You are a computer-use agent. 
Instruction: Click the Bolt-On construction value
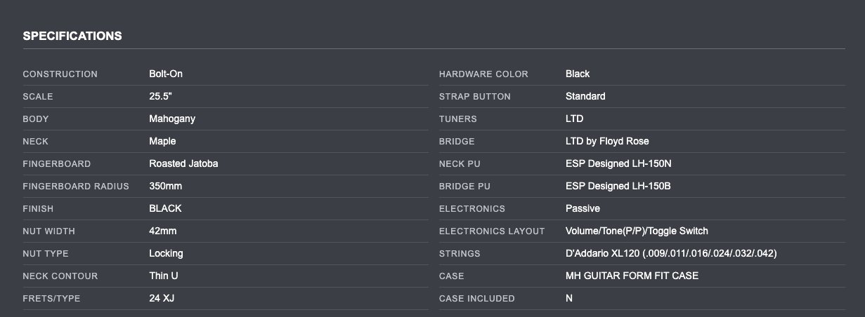pyautogui.click(x=166, y=74)
